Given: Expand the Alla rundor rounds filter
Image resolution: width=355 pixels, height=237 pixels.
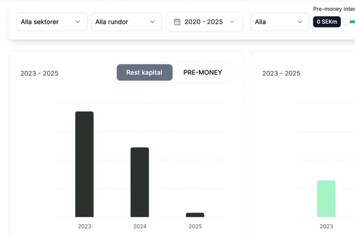Looking at the screenshot, I should click(x=126, y=22).
